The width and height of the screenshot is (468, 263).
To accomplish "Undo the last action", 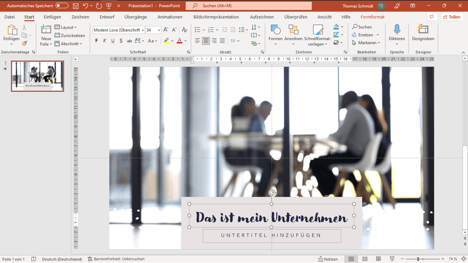I will pos(86,6).
